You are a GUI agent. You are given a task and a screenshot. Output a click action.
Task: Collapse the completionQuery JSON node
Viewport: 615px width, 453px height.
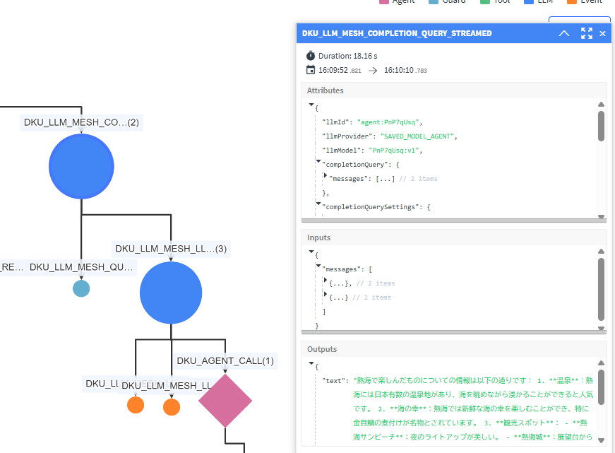318,161
